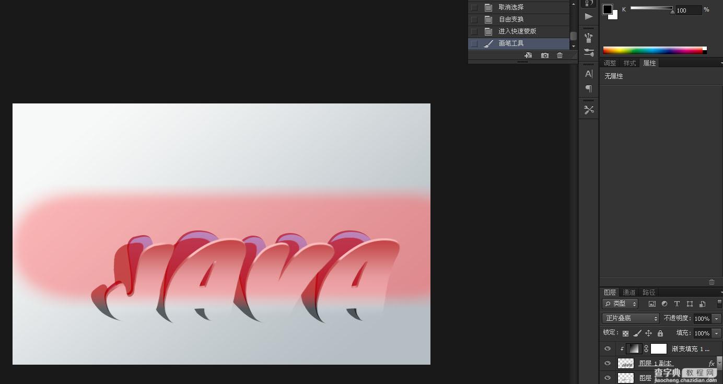Open the Paragraph panel icon

(x=589, y=88)
